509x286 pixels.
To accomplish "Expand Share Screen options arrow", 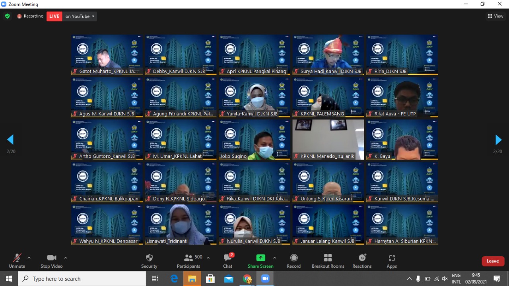I will [274, 258].
